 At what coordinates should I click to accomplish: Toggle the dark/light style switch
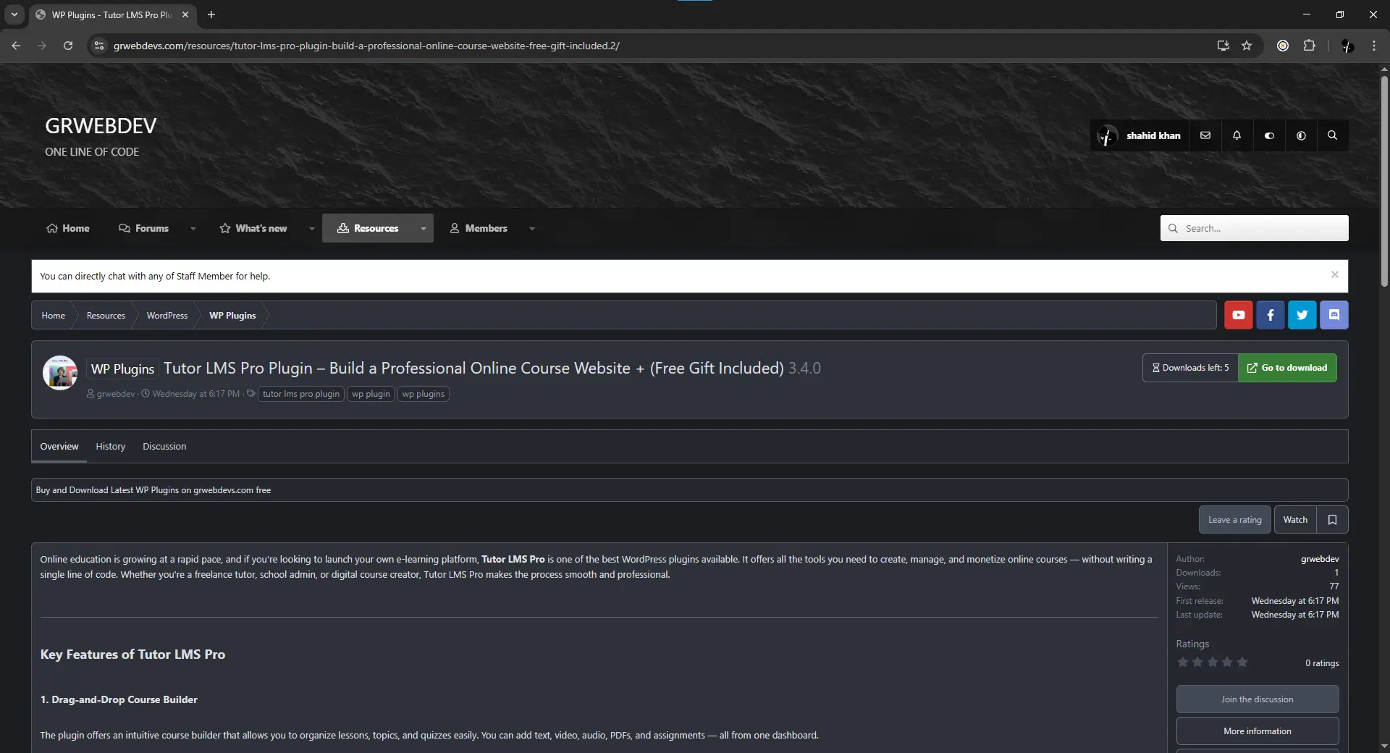coord(1269,135)
